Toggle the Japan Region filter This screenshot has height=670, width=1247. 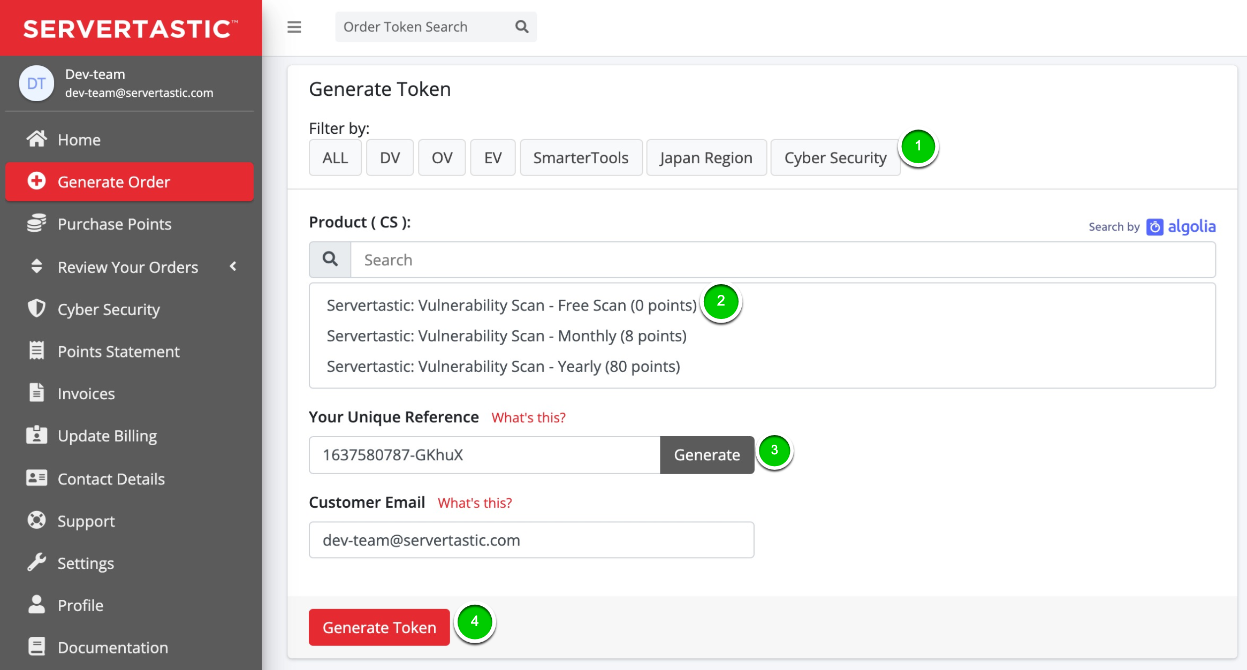[706, 158]
